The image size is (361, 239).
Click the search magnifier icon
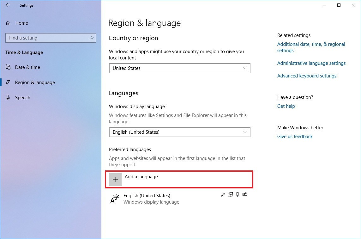[92, 38]
